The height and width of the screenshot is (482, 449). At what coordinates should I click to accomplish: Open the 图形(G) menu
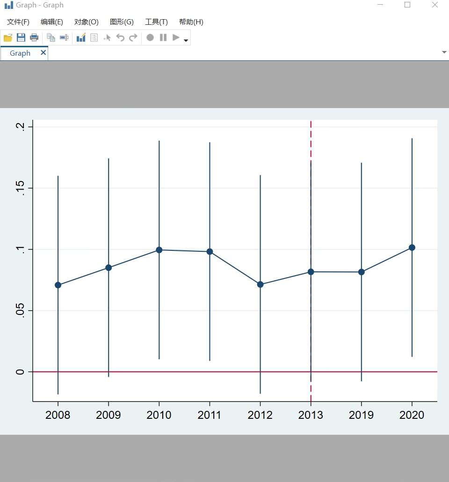coord(122,22)
